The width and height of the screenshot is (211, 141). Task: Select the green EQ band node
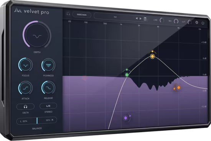tap(127, 75)
